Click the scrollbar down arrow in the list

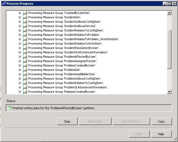[x=169, y=92]
